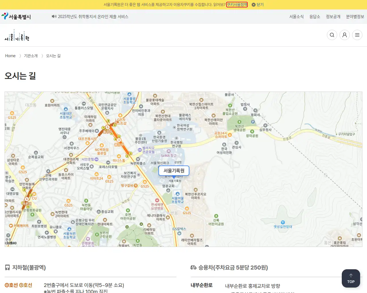The image size is (367, 293).
Task: Select 오시는 길 breadcrumb
Action: coord(53,56)
